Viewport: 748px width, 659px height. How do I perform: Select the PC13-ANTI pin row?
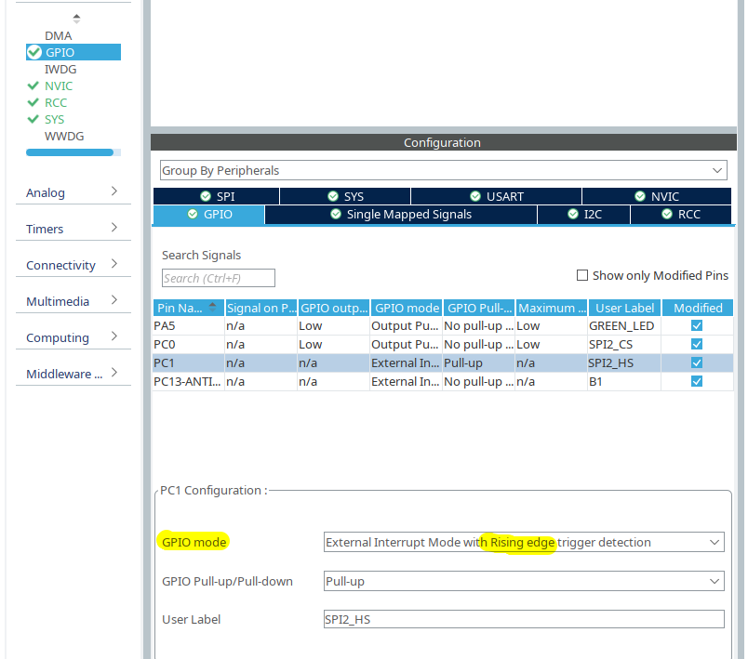point(443,382)
